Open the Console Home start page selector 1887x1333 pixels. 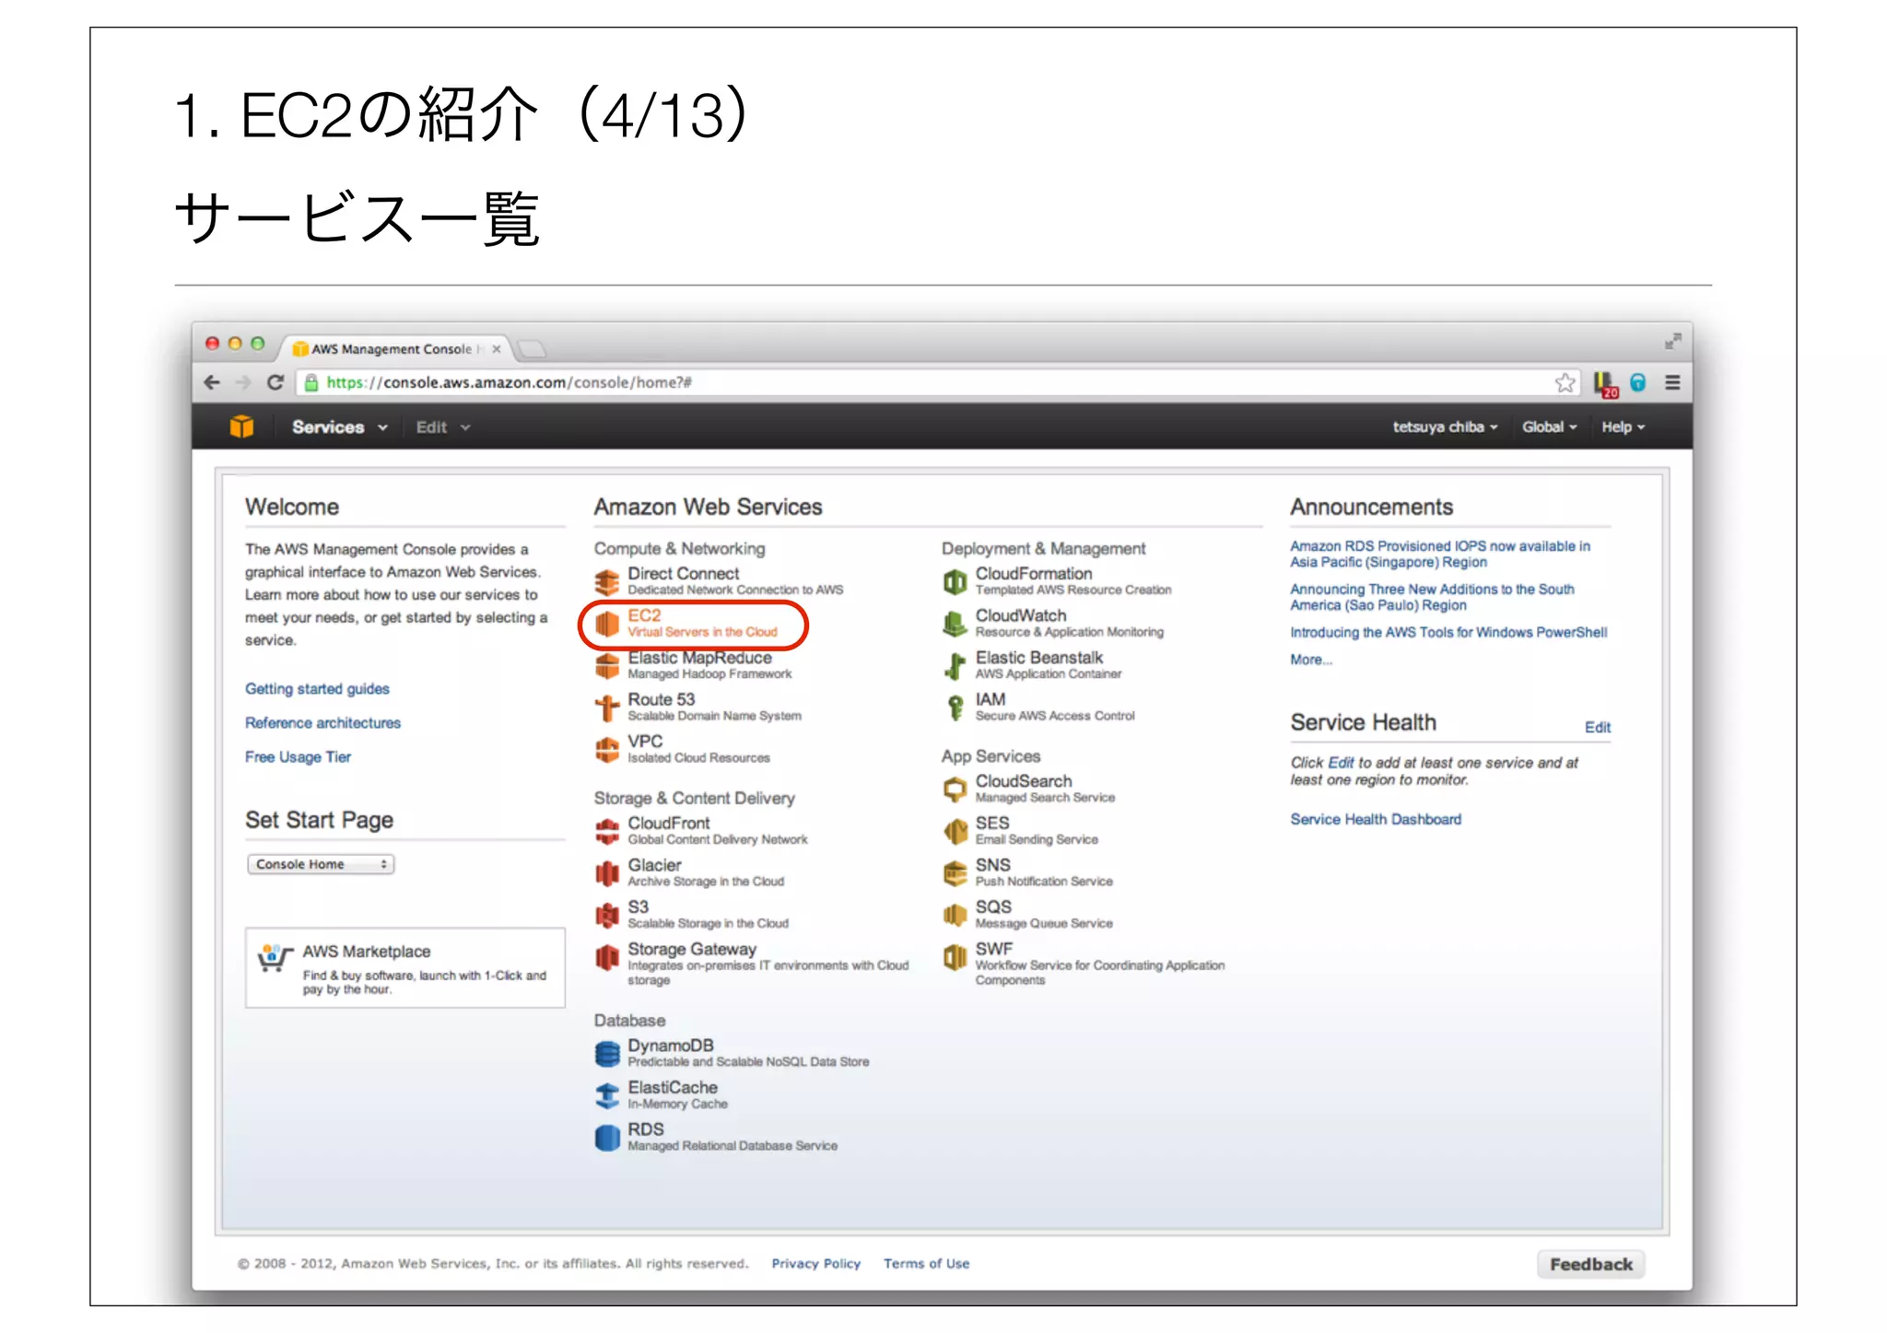coord(321,864)
